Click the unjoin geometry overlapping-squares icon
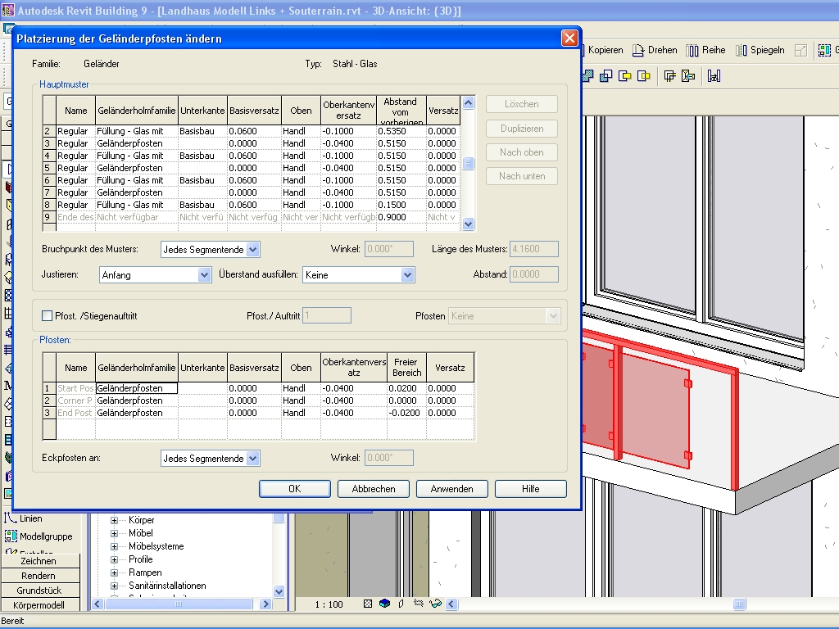 [x=606, y=76]
